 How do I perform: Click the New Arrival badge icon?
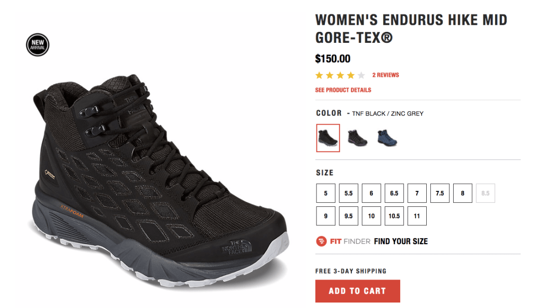[x=37, y=45]
